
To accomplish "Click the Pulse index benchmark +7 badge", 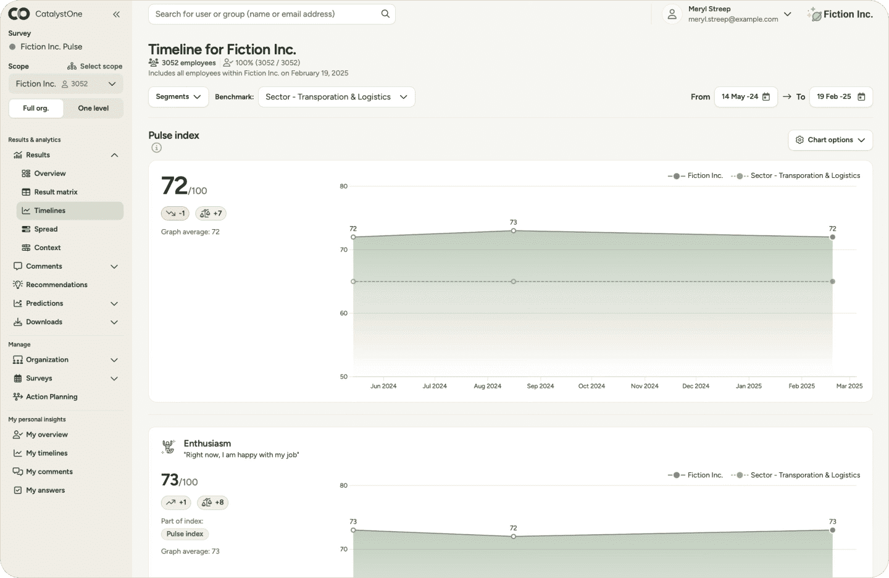I will (211, 214).
